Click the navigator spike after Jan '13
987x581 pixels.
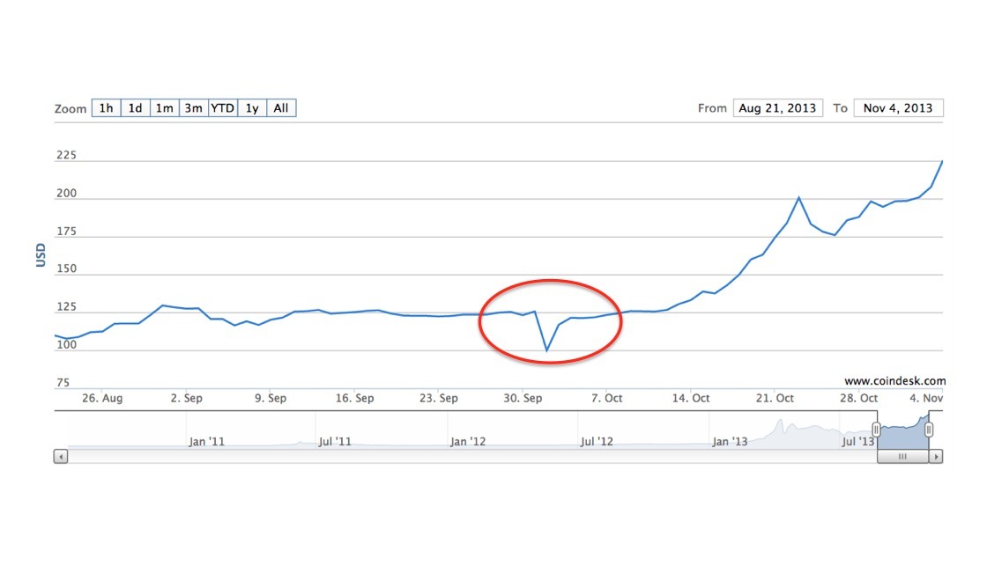point(779,423)
